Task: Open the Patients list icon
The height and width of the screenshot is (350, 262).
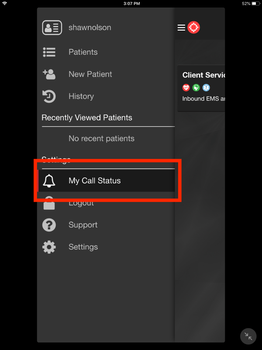Action: pyautogui.click(x=49, y=52)
